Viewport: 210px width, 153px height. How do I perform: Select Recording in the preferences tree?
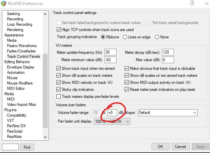(x=15, y=19)
